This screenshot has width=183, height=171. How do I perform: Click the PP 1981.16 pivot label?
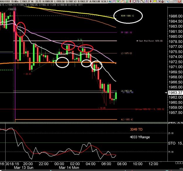pos(126,33)
